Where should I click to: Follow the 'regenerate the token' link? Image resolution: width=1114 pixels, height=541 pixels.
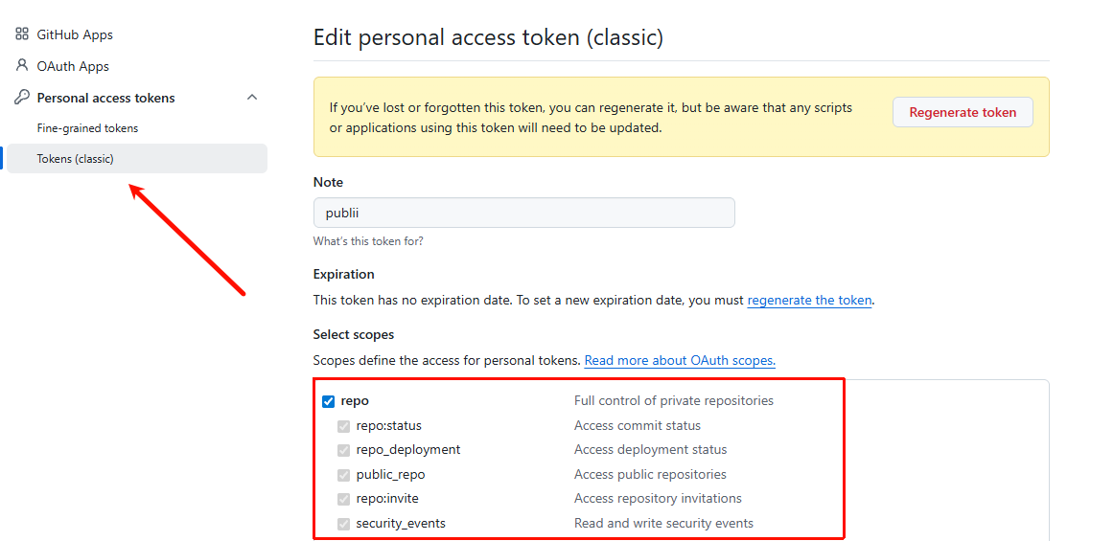point(809,300)
